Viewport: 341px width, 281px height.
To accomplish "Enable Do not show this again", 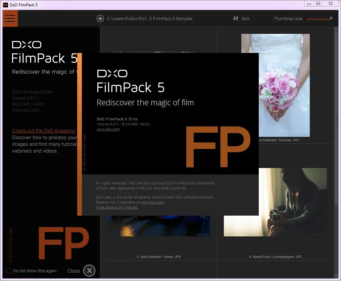I will pyautogui.click(x=8, y=271).
